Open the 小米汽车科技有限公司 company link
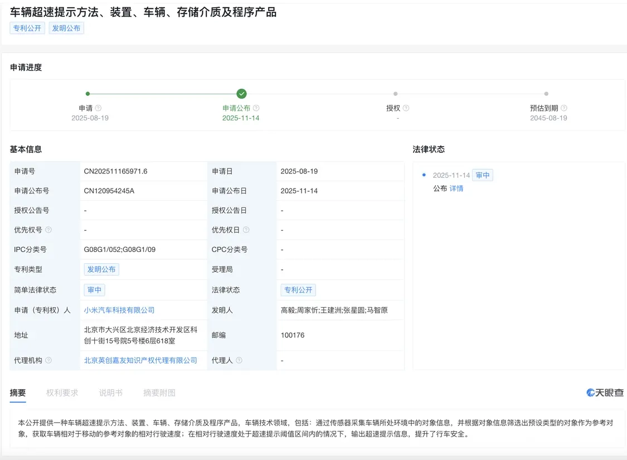 click(119, 309)
